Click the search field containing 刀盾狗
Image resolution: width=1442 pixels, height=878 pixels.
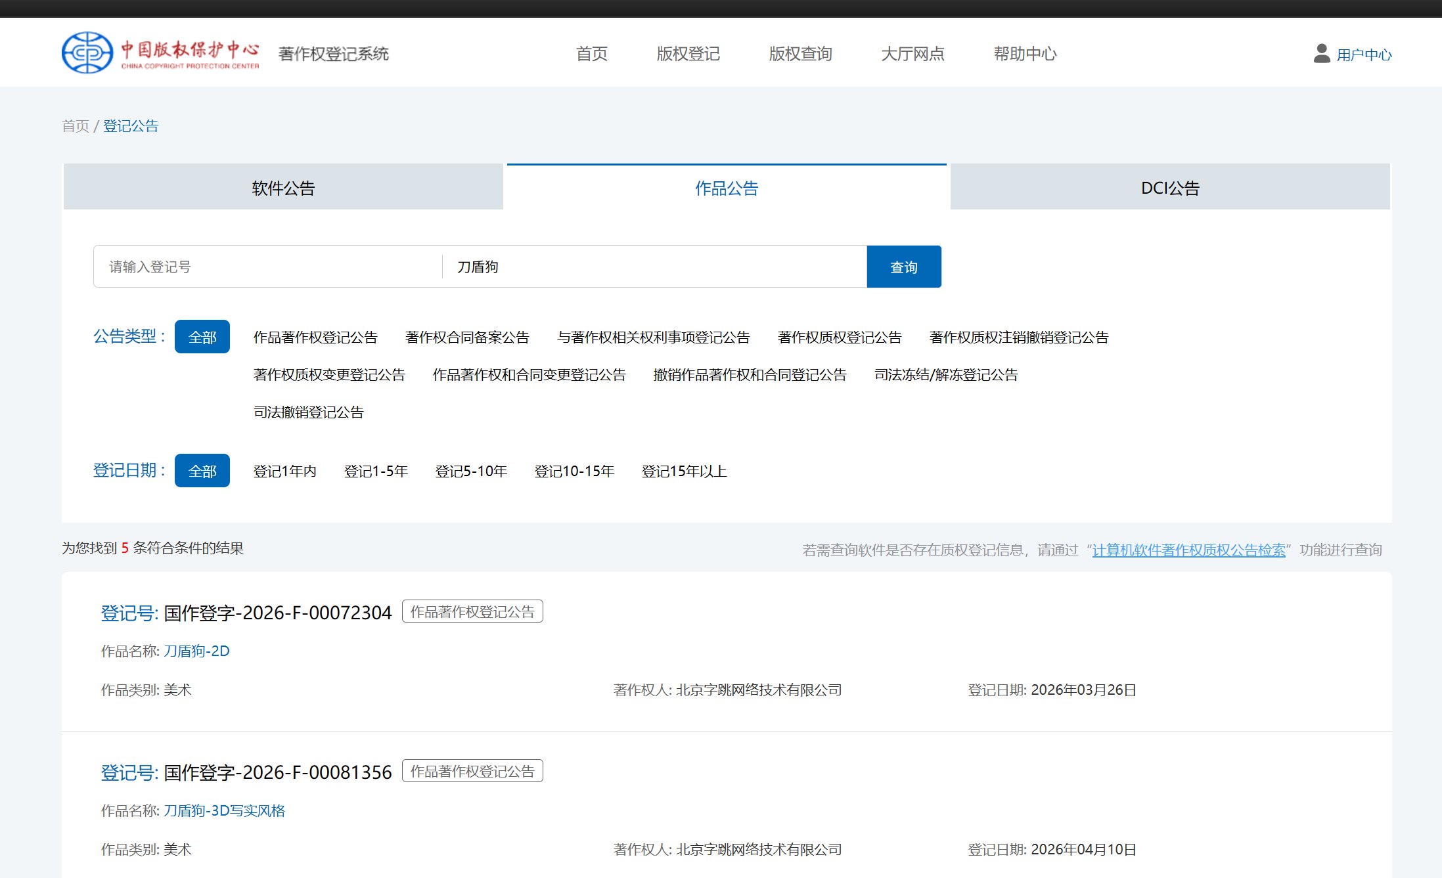pyautogui.click(x=655, y=267)
